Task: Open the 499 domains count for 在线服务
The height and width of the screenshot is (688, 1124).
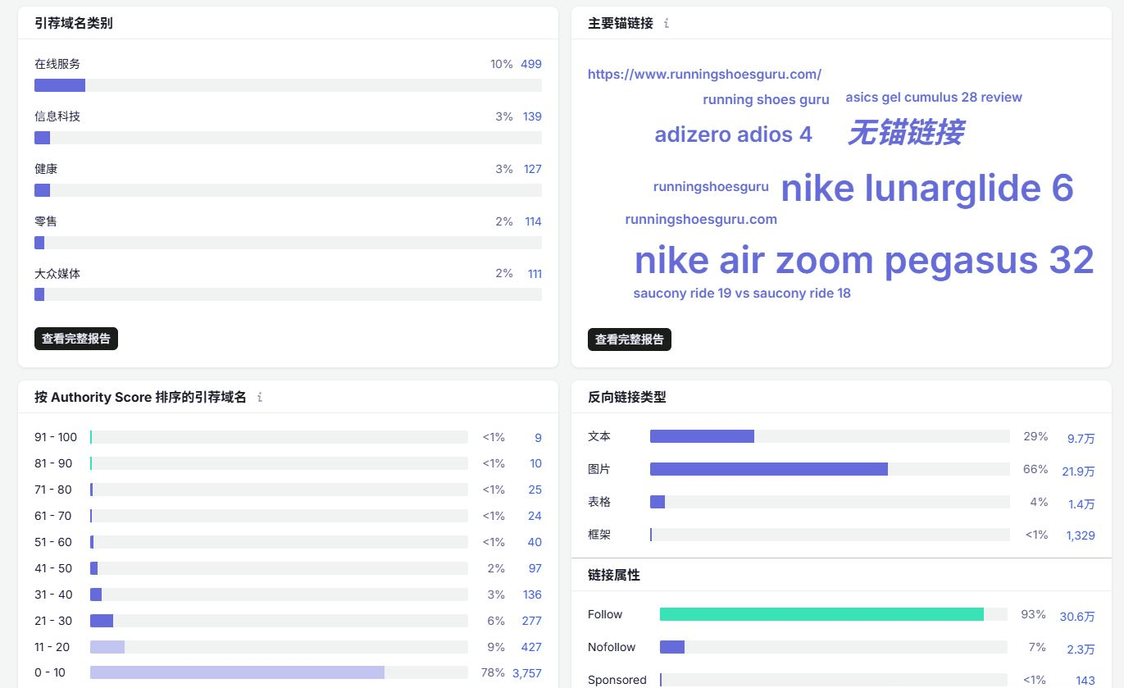Action: pyautogui.click(x=531, y=64)
